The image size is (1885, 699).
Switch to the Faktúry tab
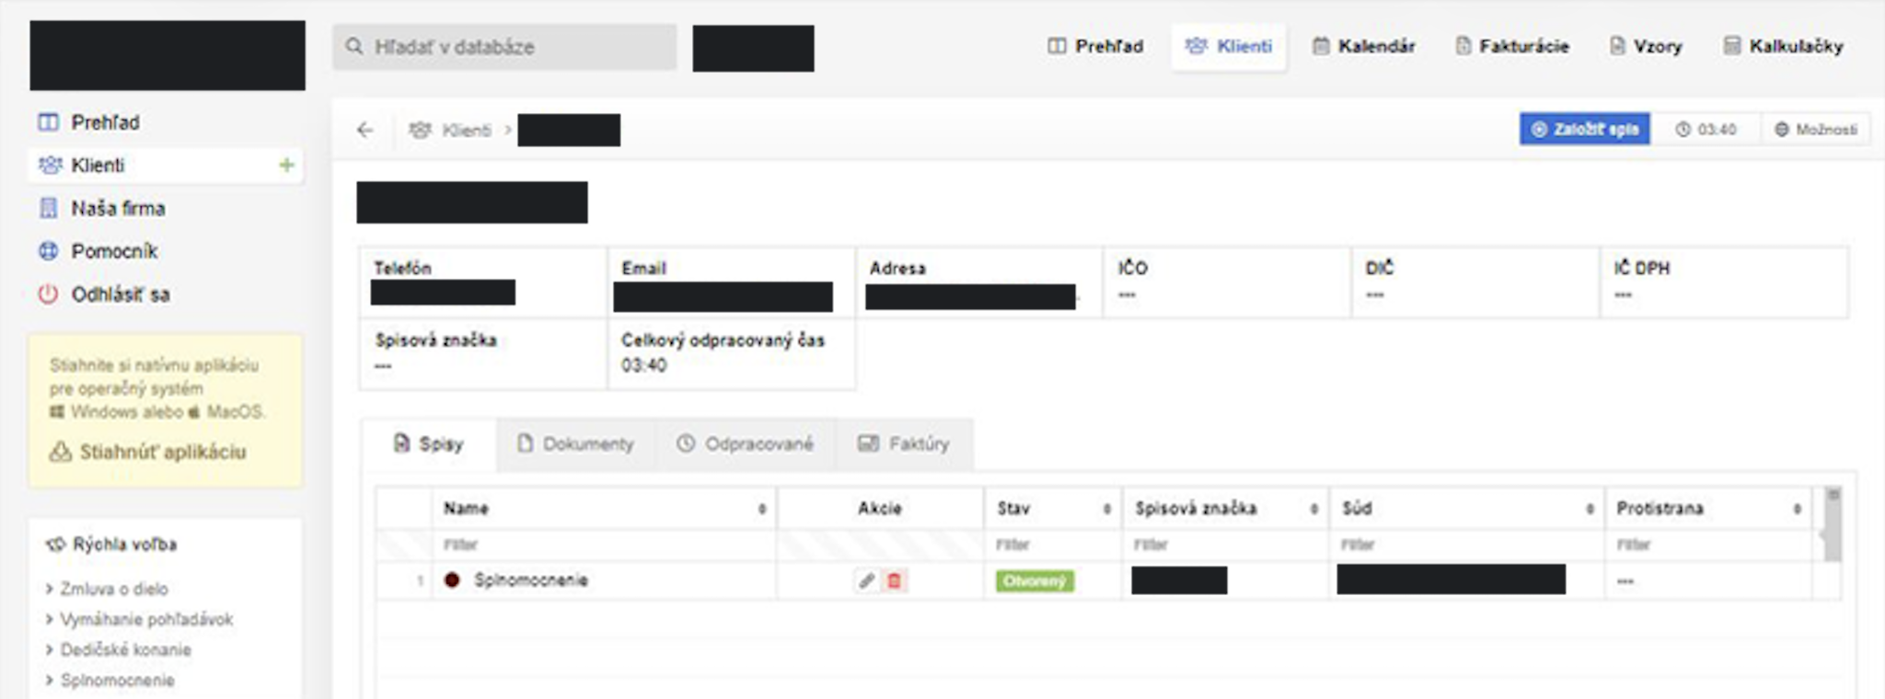tap(904, 444)
